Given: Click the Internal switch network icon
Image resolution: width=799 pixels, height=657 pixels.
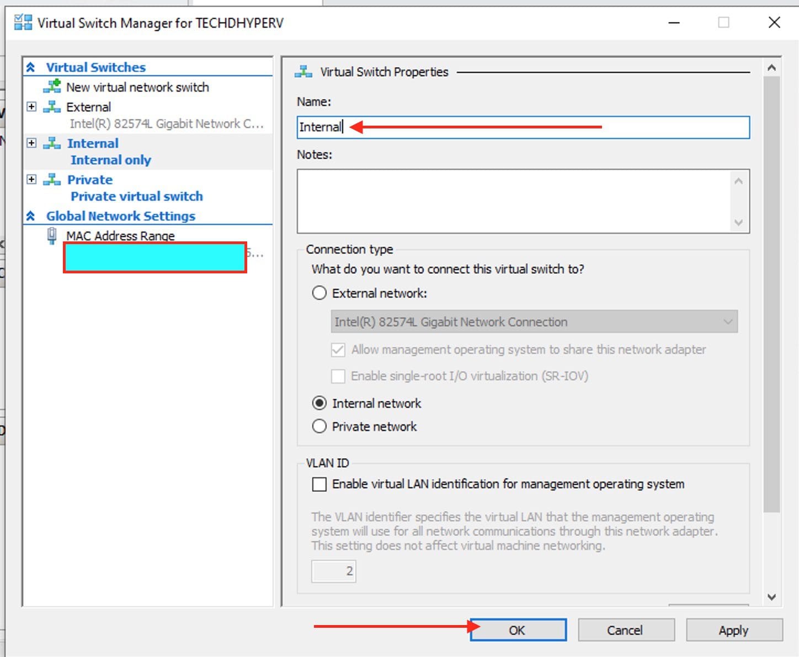Looking at the screenshot, I should pyautogui.click(x=52, y=143).
